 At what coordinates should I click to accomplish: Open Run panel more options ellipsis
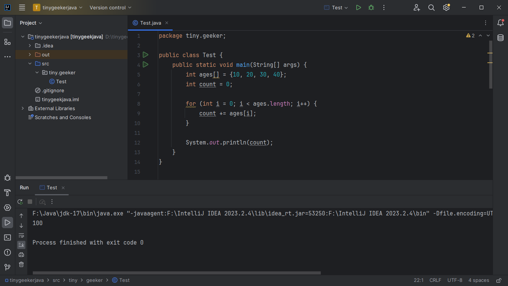click(52, 202)
